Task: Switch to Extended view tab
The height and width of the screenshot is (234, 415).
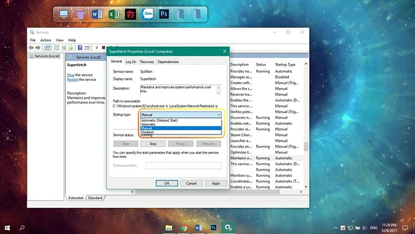Action: tap(76, 198)
